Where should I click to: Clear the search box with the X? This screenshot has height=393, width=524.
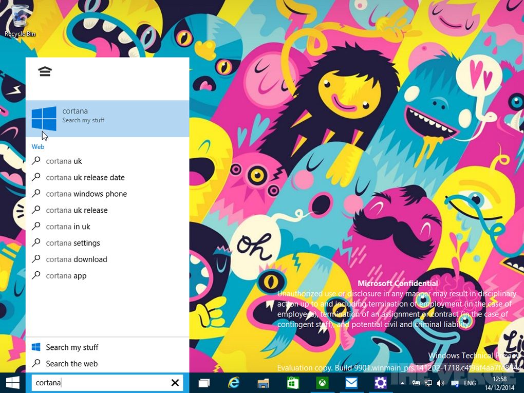pos(175,383)
